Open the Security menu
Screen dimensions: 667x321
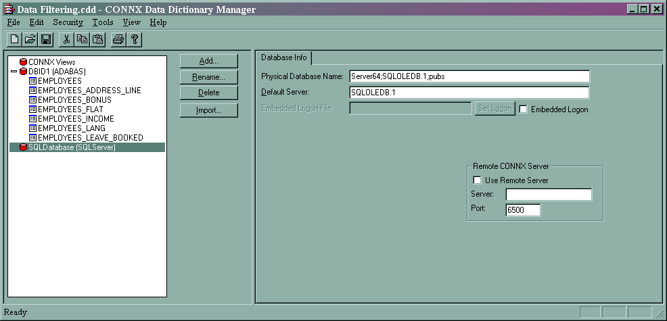pyautogui.click(x=68, y=22)
